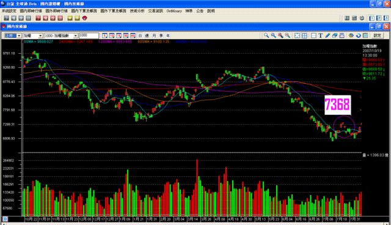Open the 加權 category dropdown

click(x=40, y=35)
